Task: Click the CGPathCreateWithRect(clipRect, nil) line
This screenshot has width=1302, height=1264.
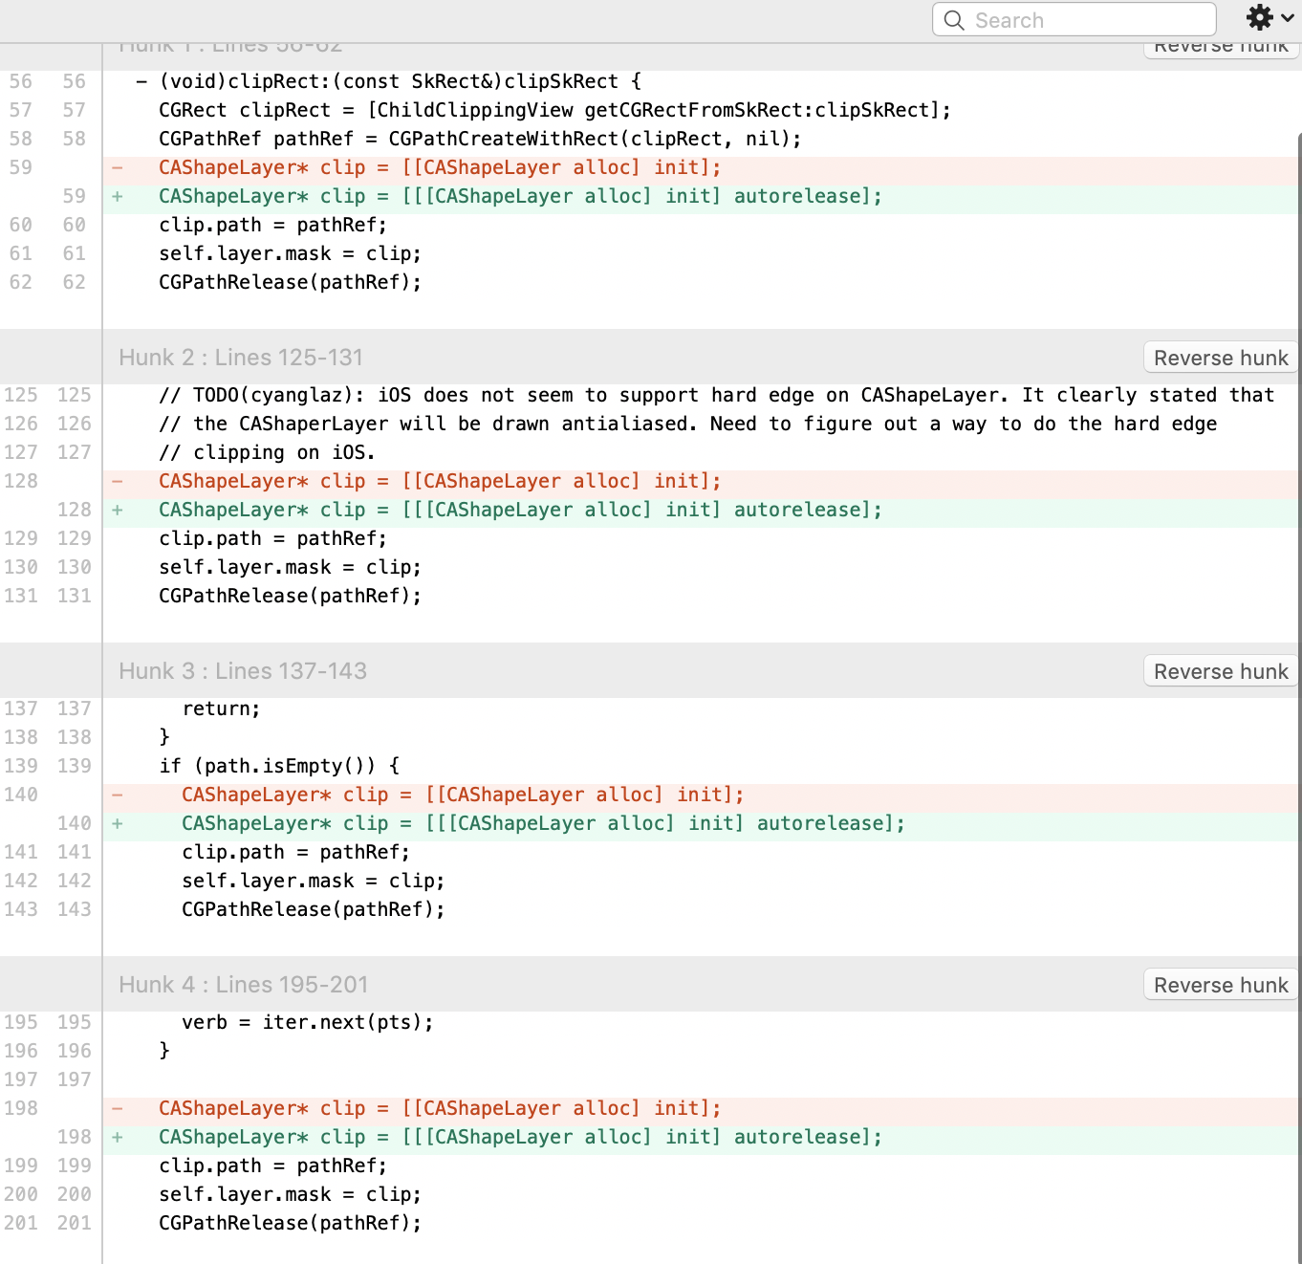Action: 480,139
